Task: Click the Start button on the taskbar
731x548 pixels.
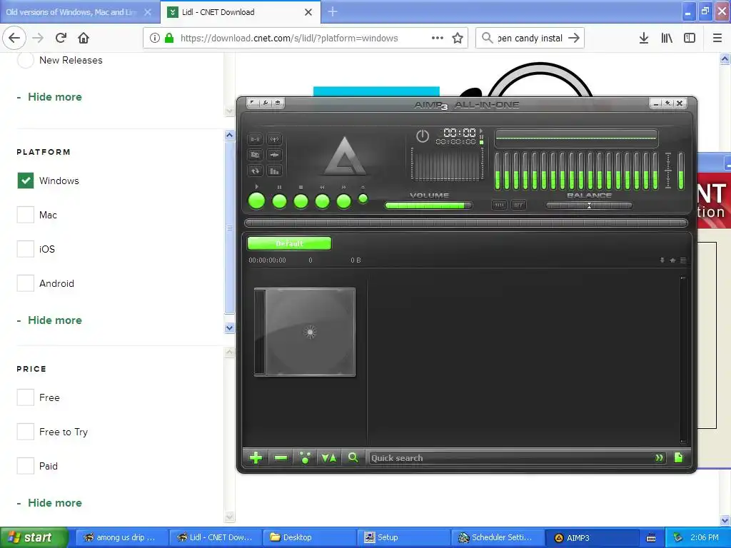Action: click(x=34, y=537)
